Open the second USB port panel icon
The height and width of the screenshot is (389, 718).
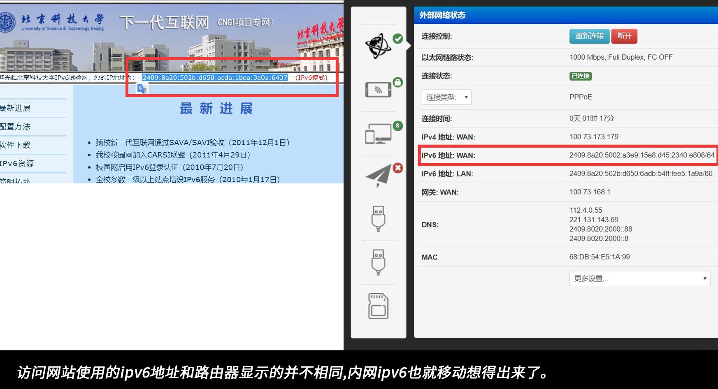pos(379,263)
